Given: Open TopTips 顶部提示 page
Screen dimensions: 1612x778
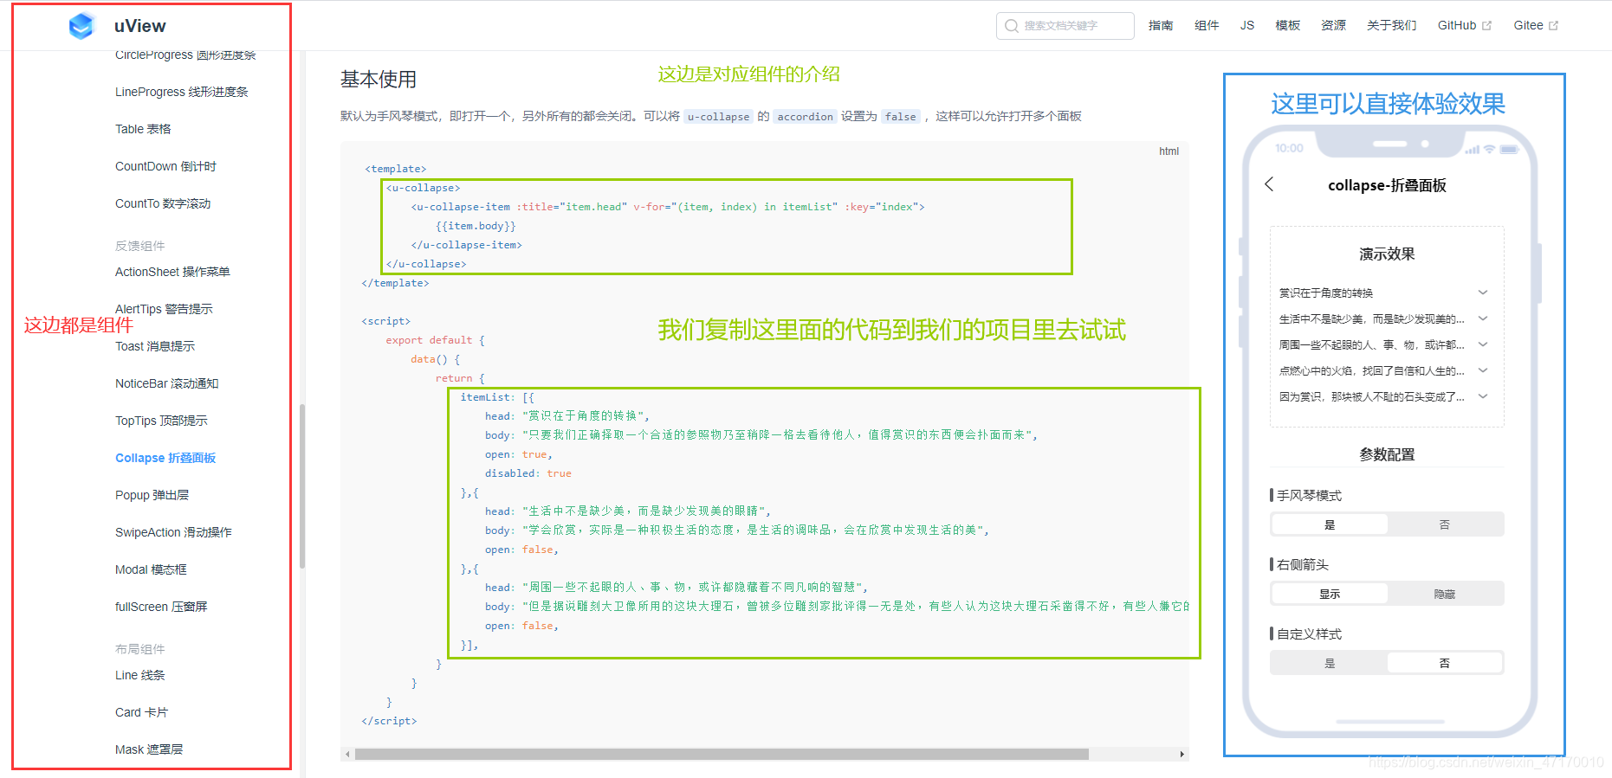Looking at the screenshot, I should 161,421.
